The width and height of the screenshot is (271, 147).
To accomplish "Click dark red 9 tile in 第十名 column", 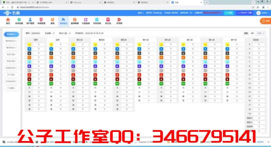I will (x=227, y=79).
